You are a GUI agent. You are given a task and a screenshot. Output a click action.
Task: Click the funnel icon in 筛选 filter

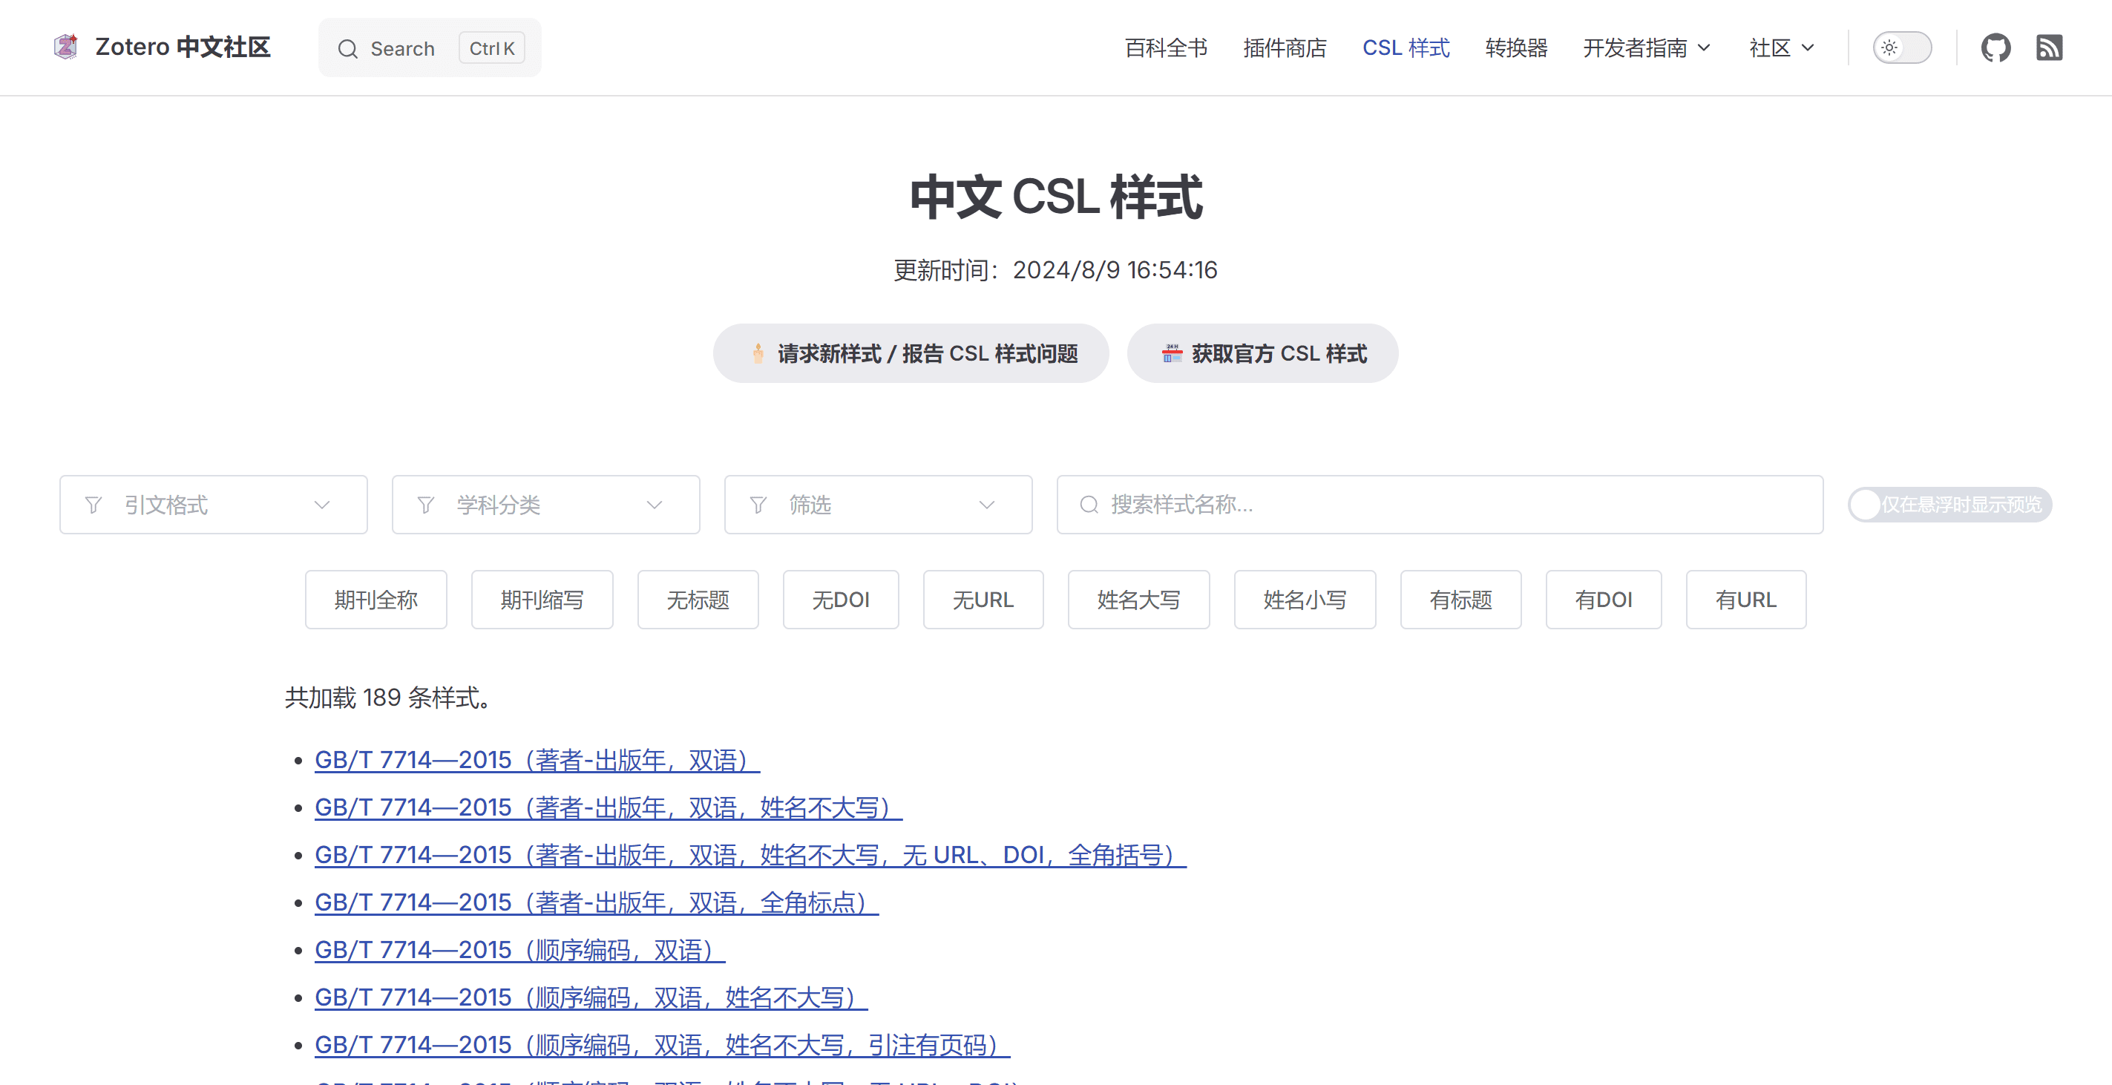coord(758,505)
